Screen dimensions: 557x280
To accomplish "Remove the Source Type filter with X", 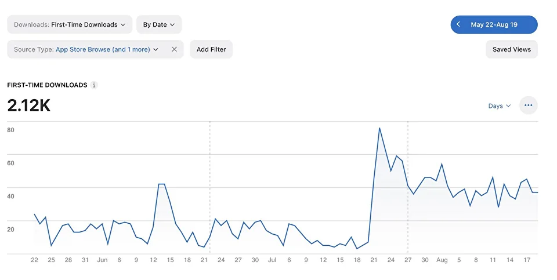I will click(174, 49).
